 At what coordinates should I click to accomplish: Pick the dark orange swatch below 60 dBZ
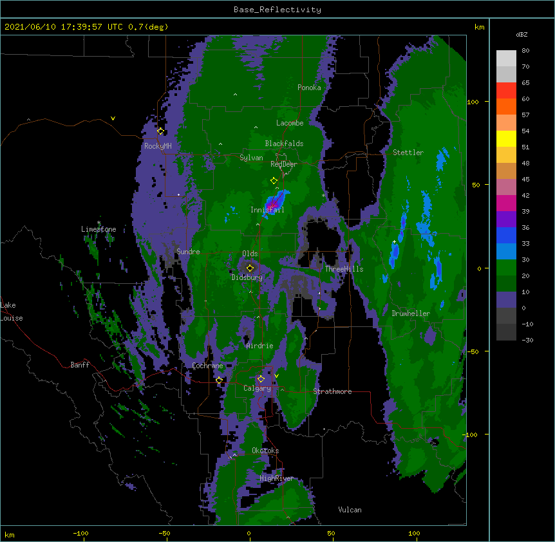click(506, 106)
